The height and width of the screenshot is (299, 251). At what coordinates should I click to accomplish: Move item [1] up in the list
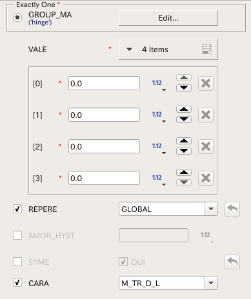pos(184,109)
